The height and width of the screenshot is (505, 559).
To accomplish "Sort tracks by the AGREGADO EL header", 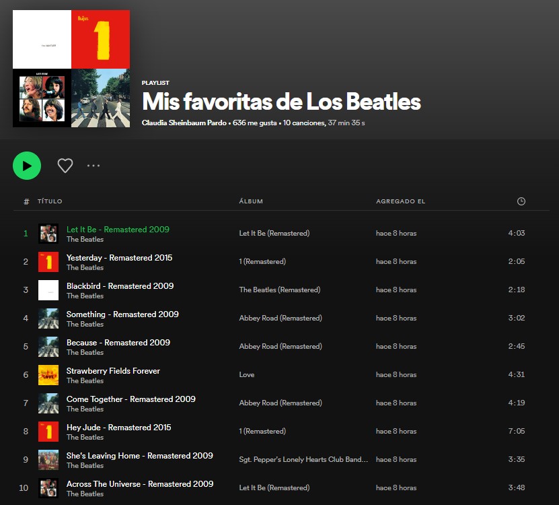I will tap(400, 201).
